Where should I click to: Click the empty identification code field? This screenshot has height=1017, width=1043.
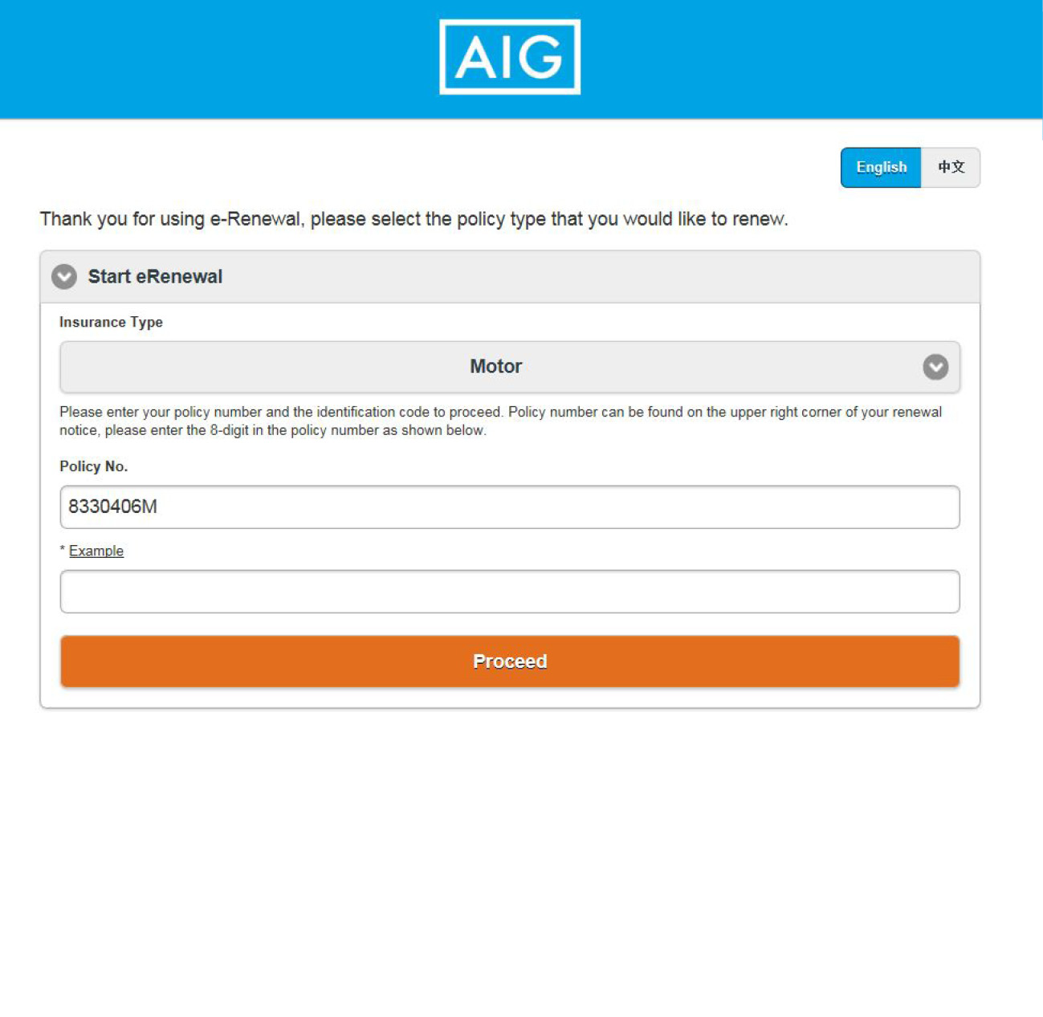510,592
